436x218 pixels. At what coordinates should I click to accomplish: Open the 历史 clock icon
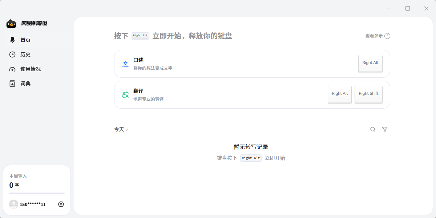coord(12,54)
